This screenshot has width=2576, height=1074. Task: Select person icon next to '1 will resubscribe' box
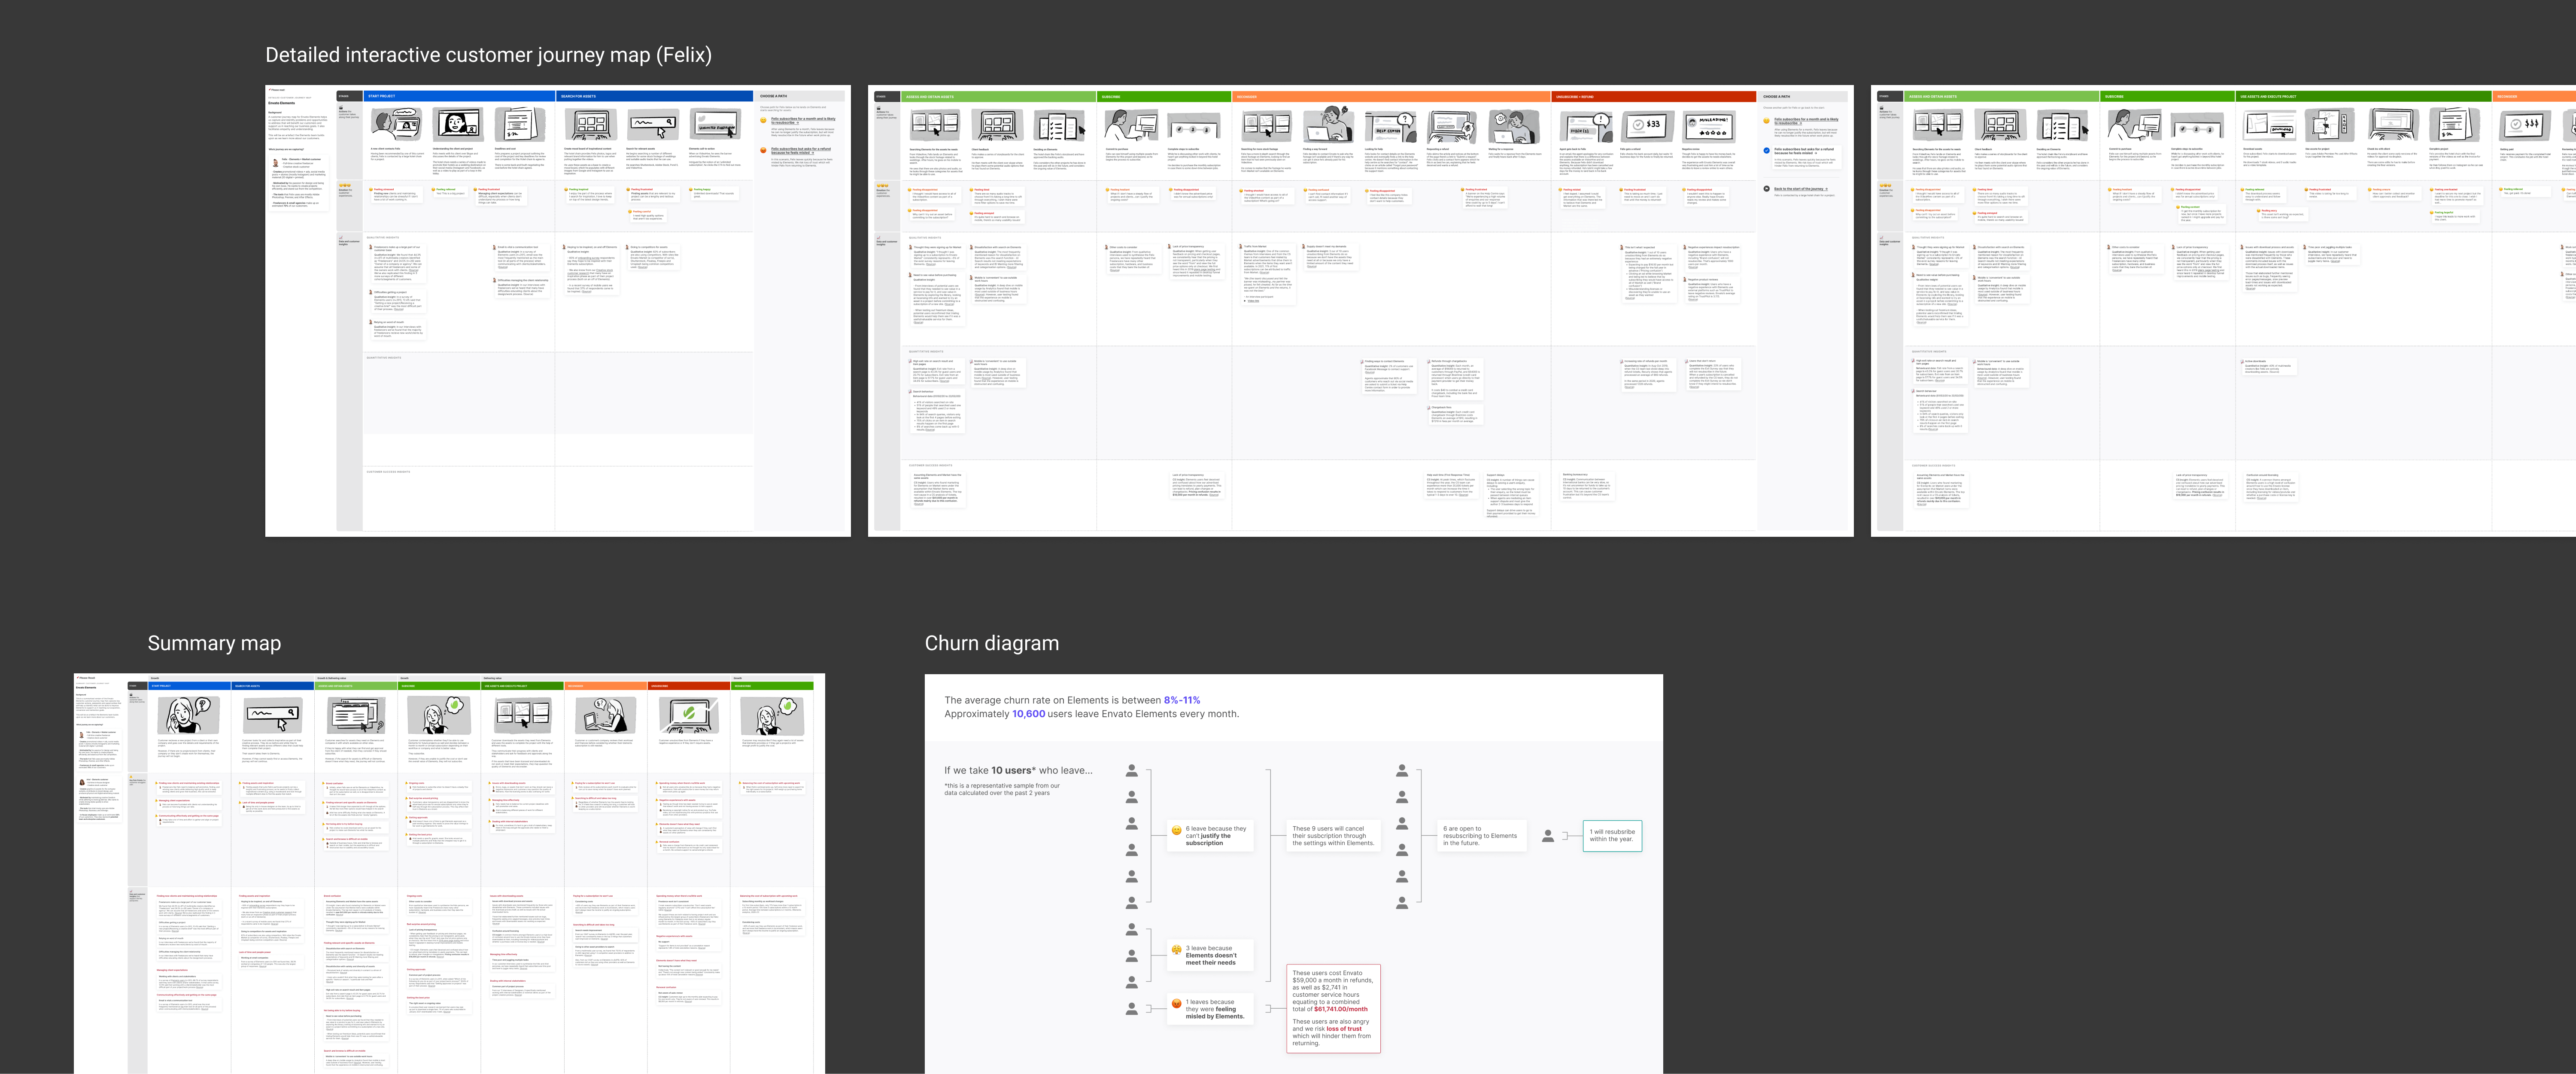[1548, 836]
